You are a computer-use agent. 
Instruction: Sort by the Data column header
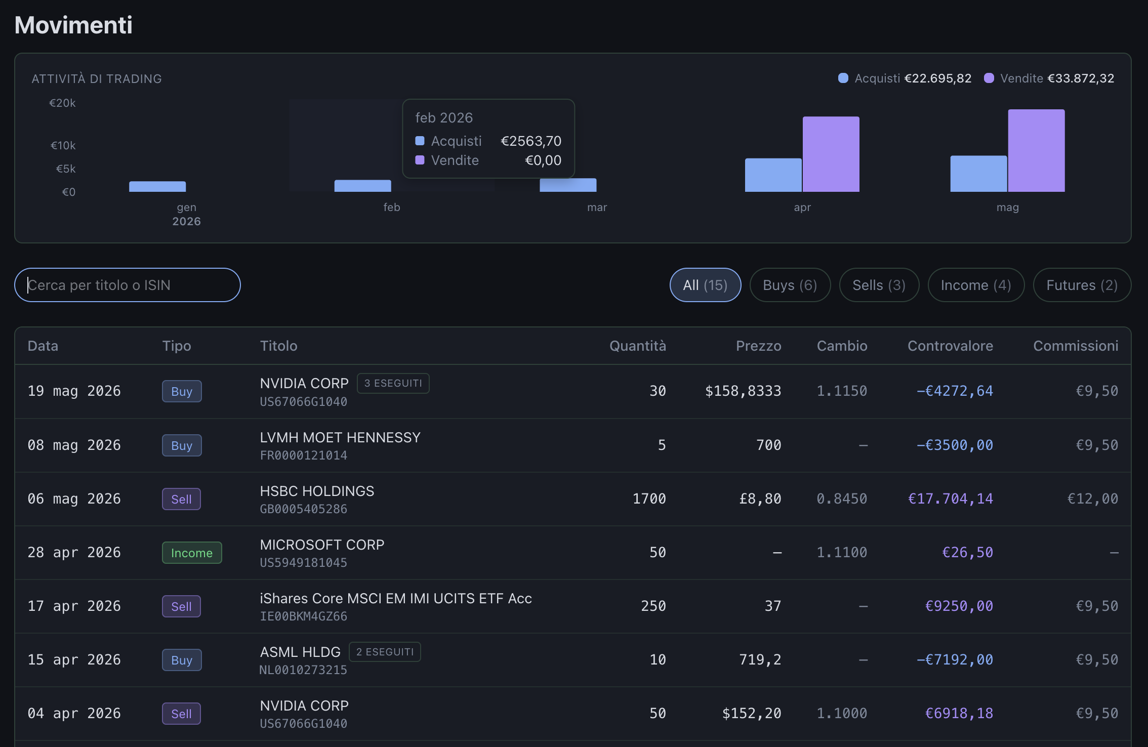[x=43, y=346]
